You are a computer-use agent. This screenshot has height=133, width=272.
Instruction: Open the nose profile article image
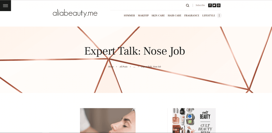pos(108,120)
